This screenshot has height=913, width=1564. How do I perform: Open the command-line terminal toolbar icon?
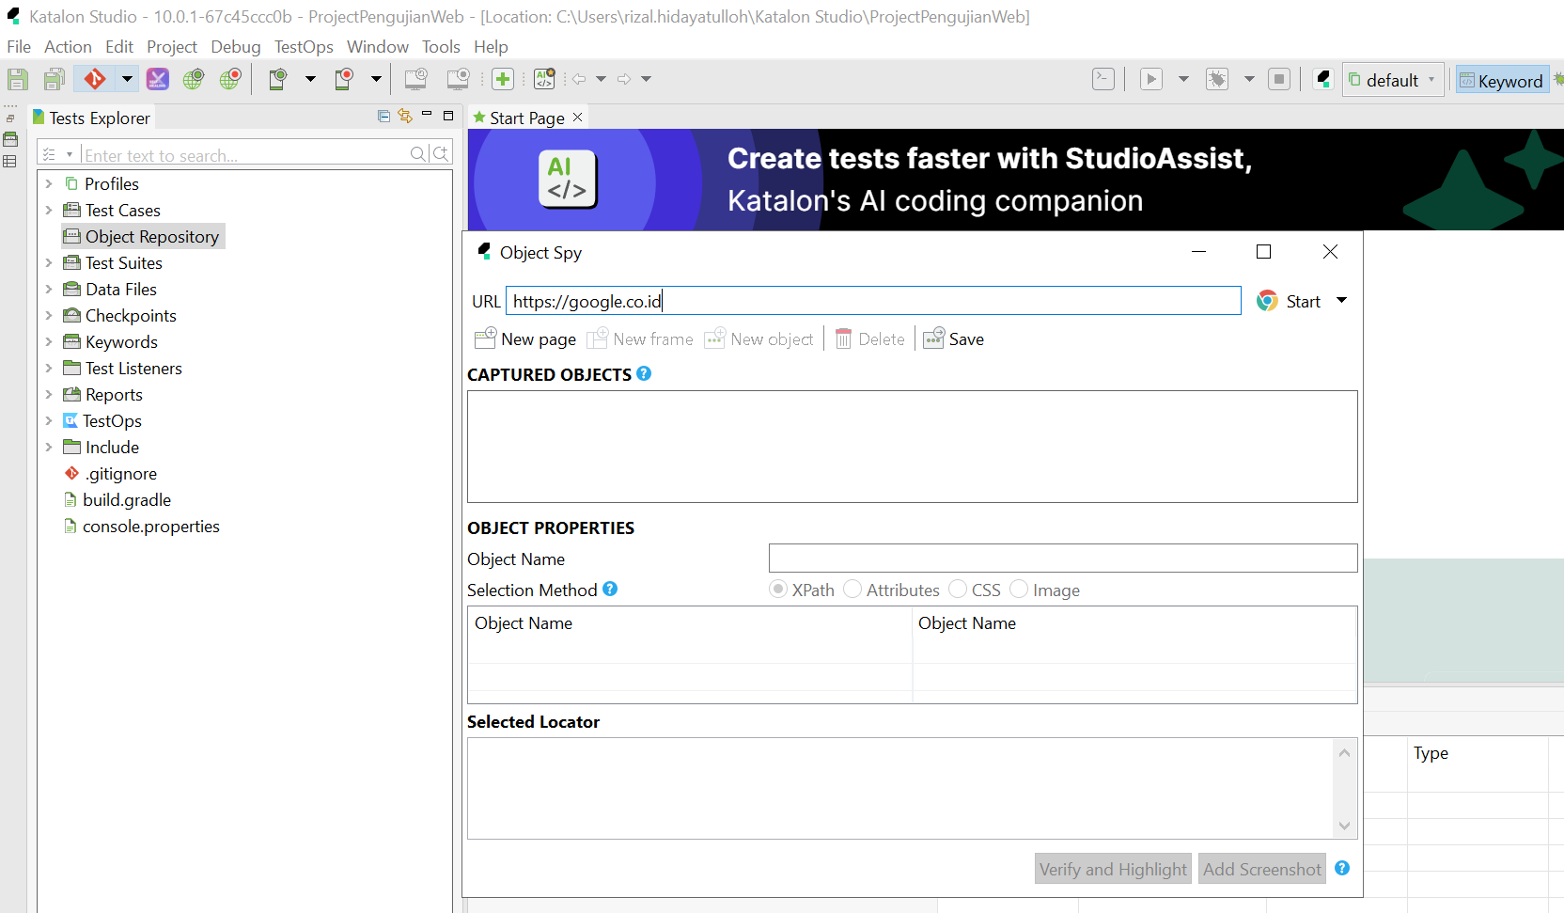coord(1103,79)
